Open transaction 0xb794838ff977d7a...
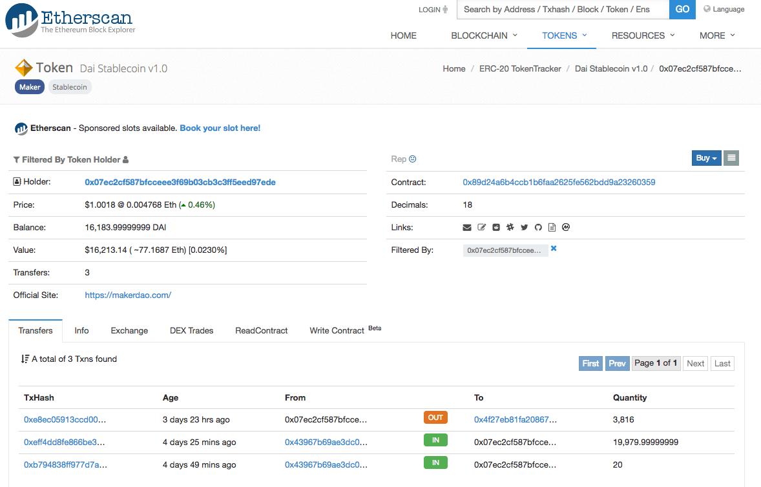This screenshot has height=487, width=761. point(65,464)
